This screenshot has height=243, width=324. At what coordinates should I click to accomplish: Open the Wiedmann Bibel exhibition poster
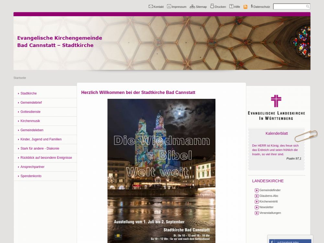click(161, 170)
